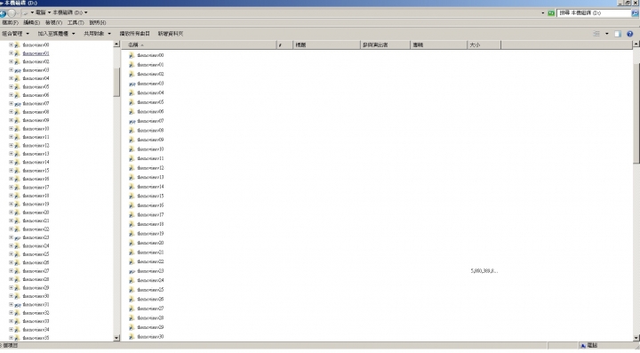
Task: Open the 說明(H) menu
Action: (x=98, y=23)
